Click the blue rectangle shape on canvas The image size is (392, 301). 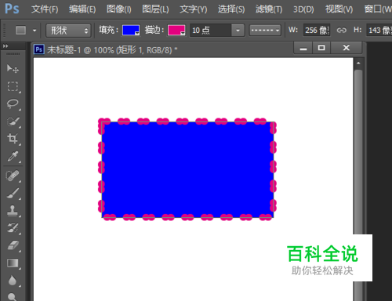187,169
